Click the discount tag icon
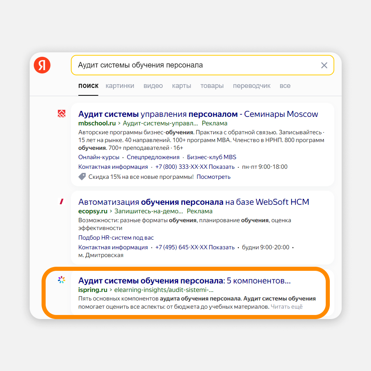The height and width of the screenshot is (371, 371). pyautogui.click(x=82, y=177)
